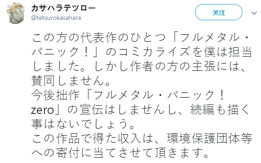Click the word 寄付 in the last line
The height and width of the screenshot is (163, 261).
tap(67, 153)
